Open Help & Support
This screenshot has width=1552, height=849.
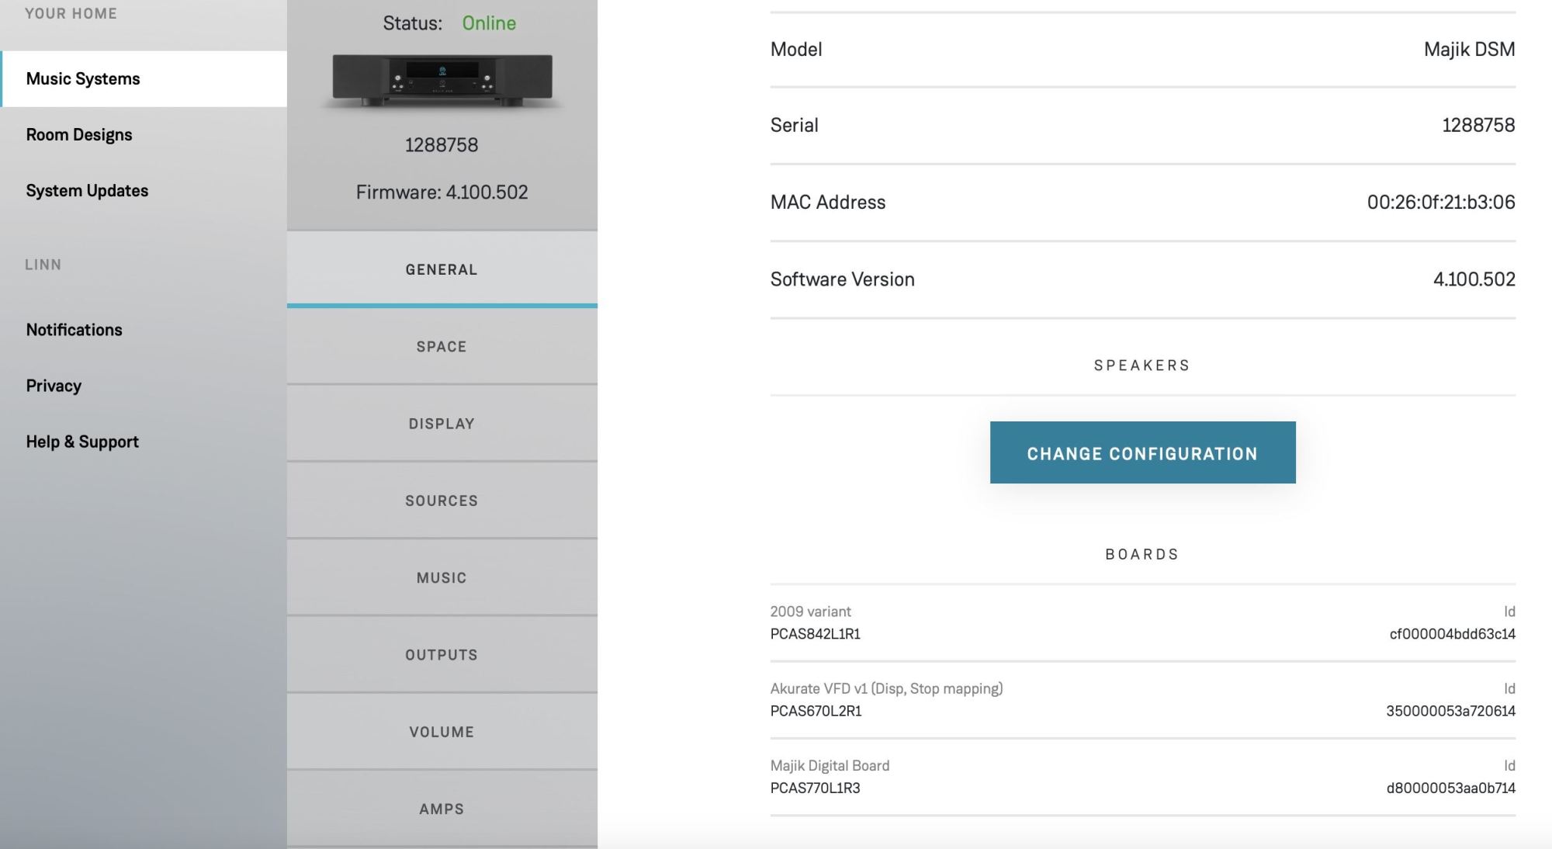pyautogui.click(x=82, y=442)
